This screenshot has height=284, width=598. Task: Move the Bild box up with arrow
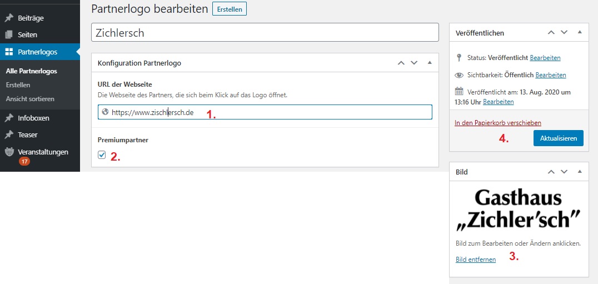click(x=551, y=172)
